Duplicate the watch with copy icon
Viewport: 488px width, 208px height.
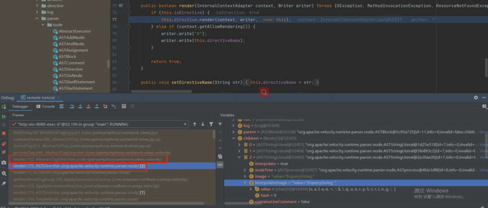[x=220, y=156]
